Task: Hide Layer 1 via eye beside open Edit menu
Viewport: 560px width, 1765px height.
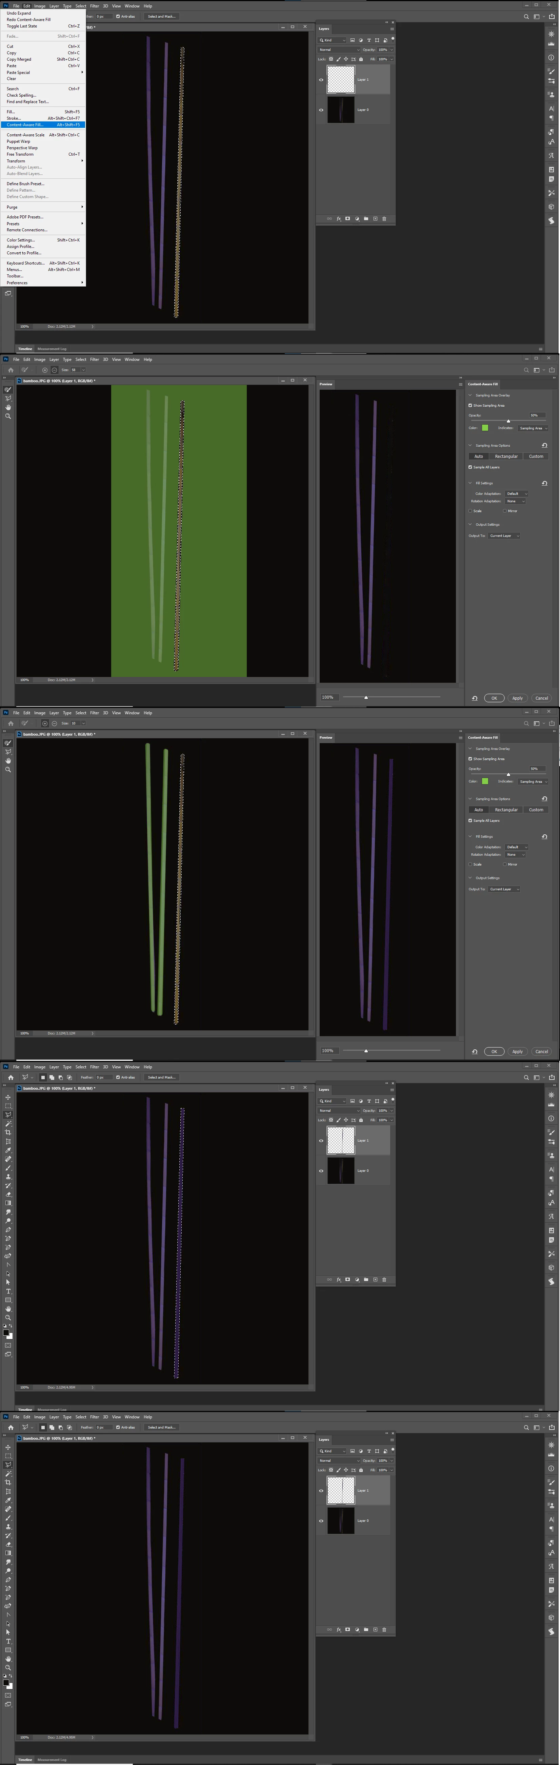Action: (x=321, y=79)
